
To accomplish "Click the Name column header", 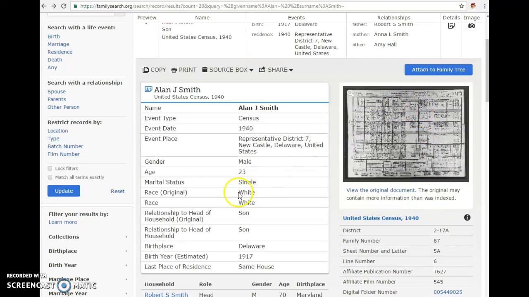I will click(202, 18).
